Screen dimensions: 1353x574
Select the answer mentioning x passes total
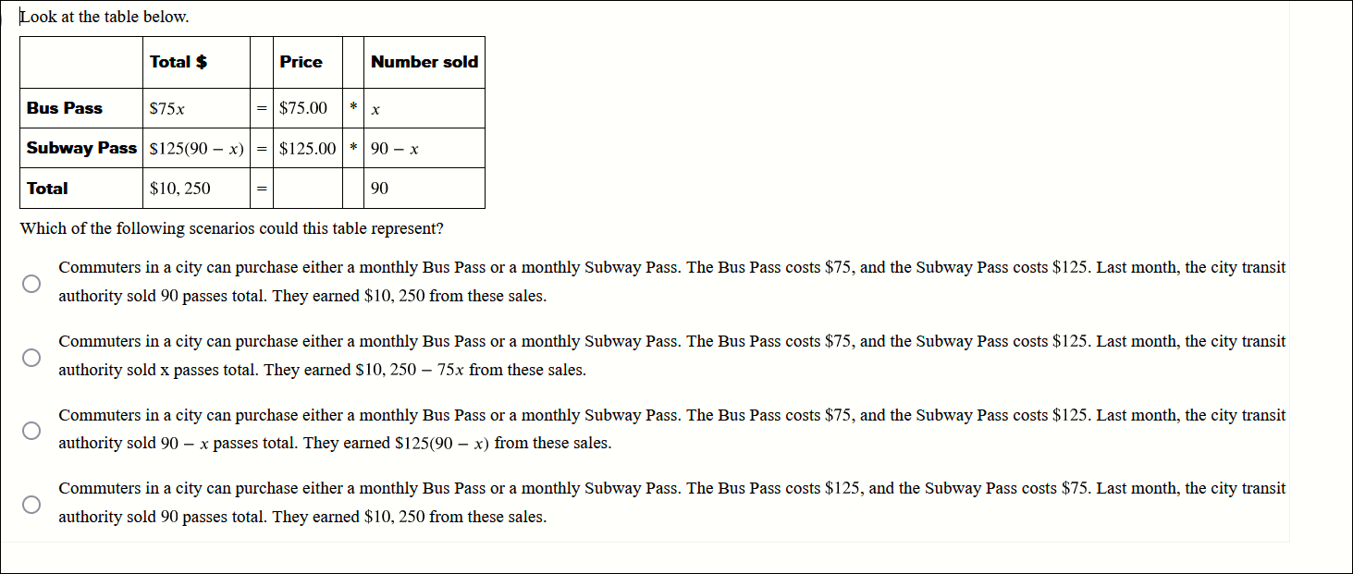pos(31,357)
